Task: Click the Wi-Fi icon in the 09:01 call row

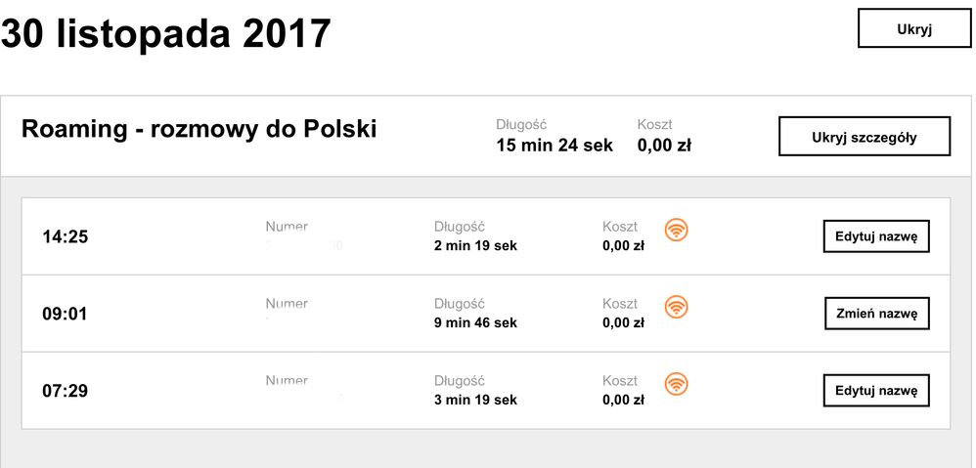Action: (676, 307)
